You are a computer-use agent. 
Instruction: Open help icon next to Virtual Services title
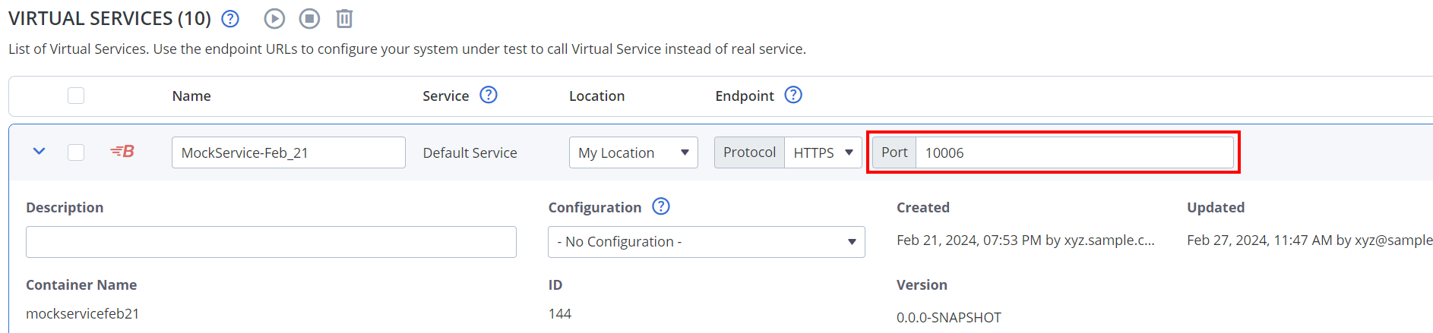coord(230,19)
